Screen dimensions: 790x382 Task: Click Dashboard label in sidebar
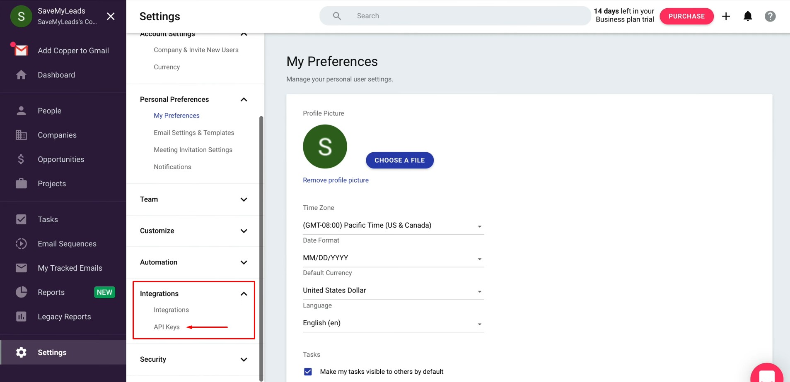pos(56,75)
